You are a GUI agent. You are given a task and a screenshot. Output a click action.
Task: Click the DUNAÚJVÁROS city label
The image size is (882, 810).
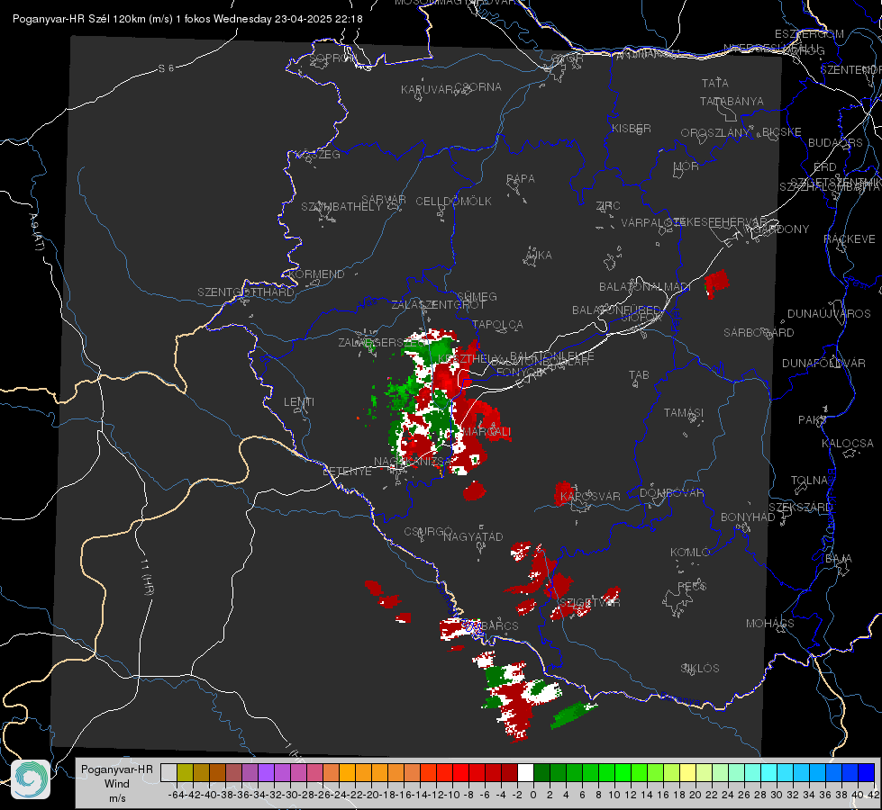click(829, 314)
